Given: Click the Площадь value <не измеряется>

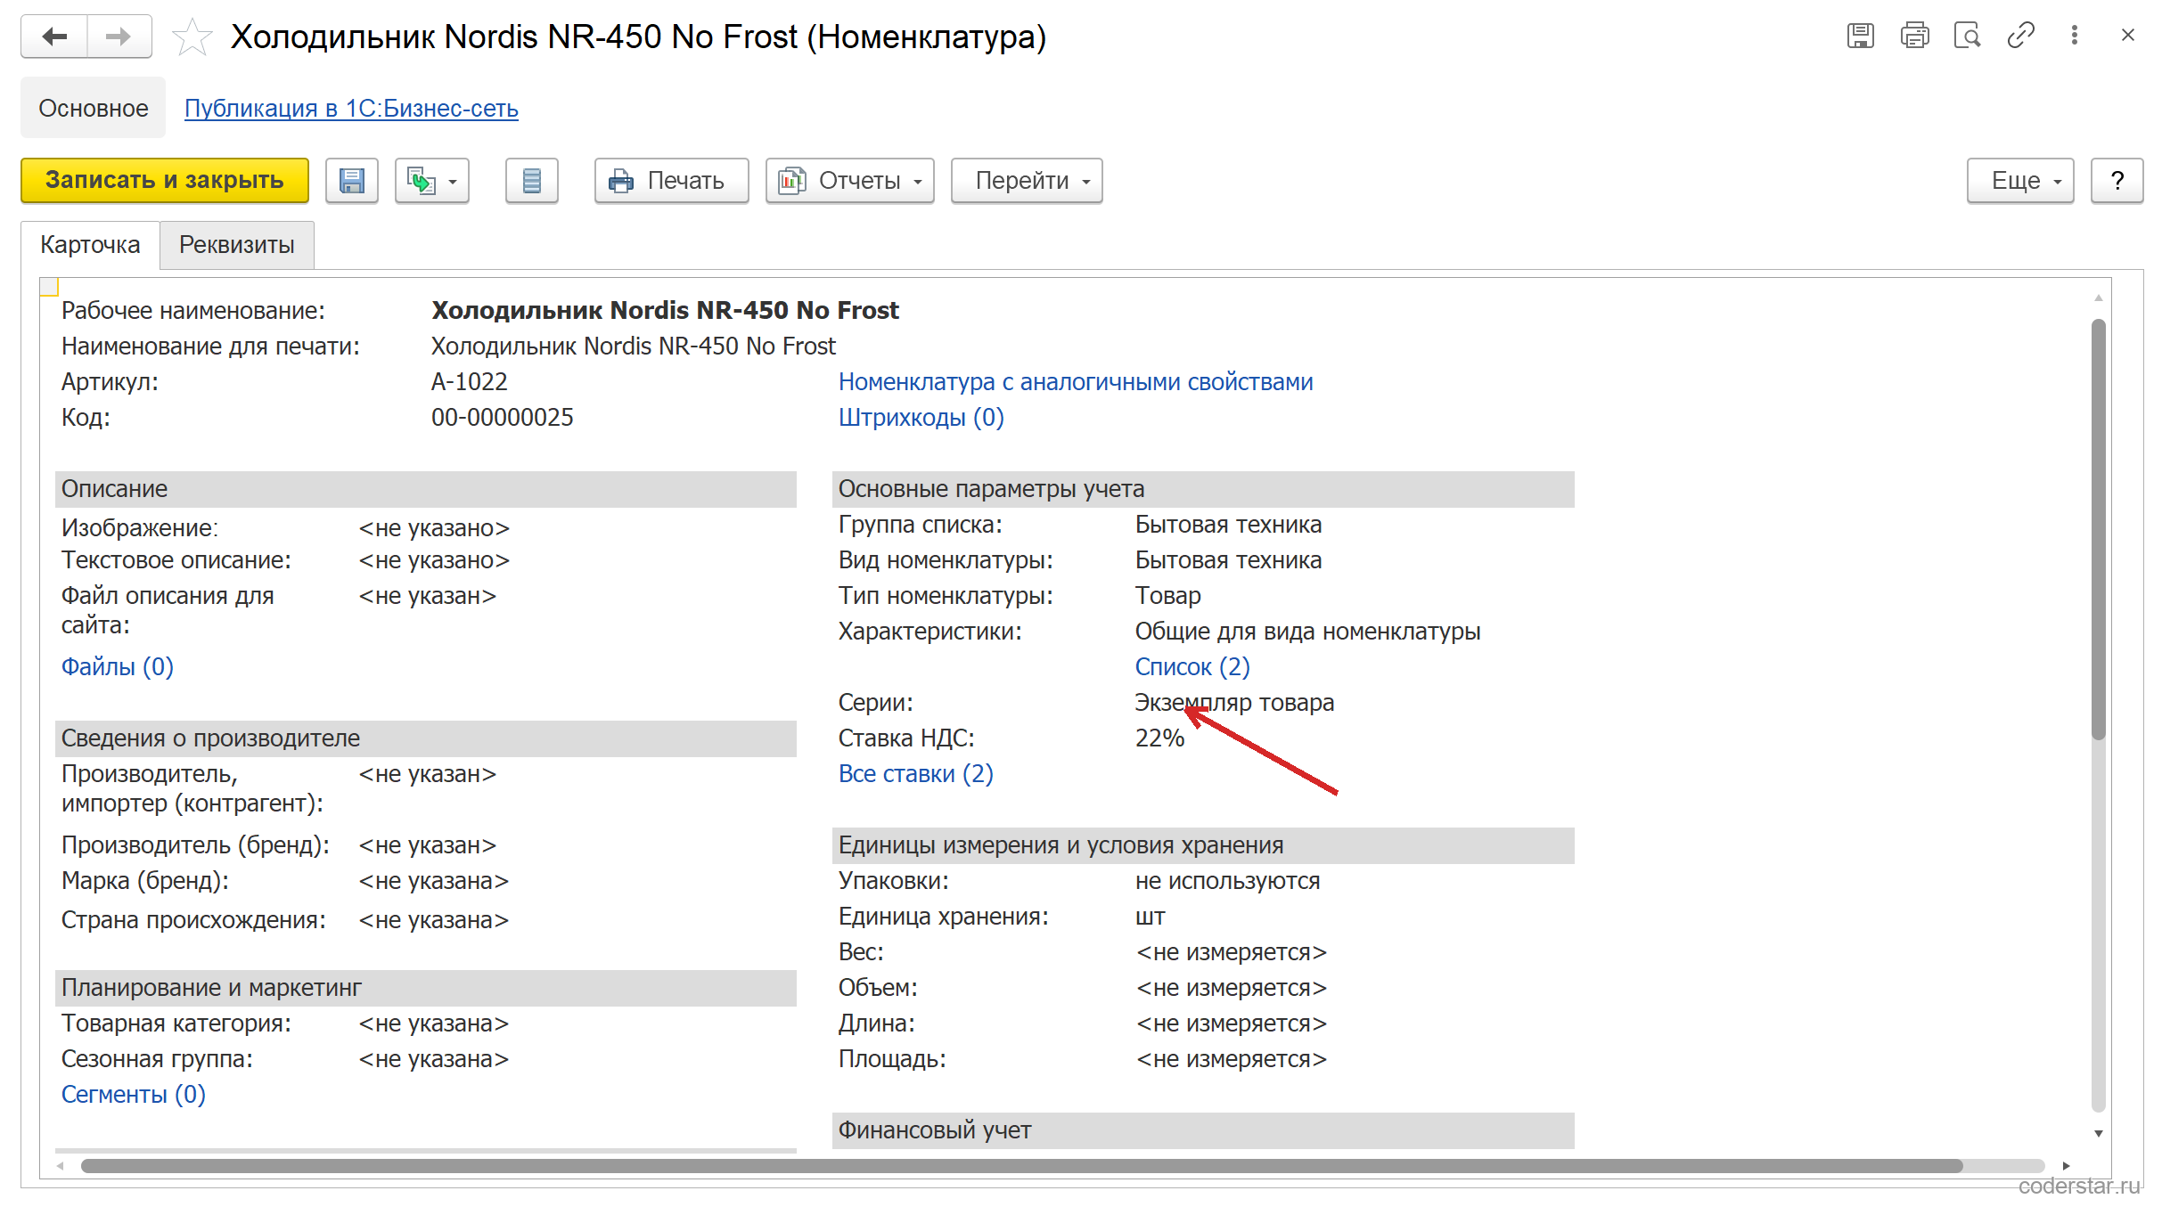Looking at the screenshot, I should pyautogui.click(x=1232, y=1059).
